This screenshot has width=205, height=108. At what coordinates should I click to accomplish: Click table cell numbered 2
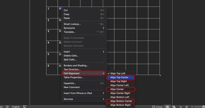coord(52,24)
